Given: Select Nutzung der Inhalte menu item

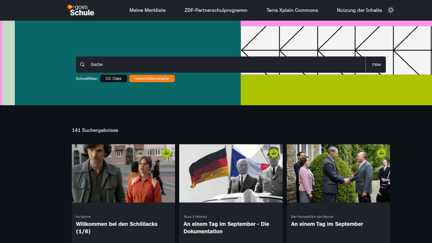Looking at the screenshot, I should [x=359, y=10].
